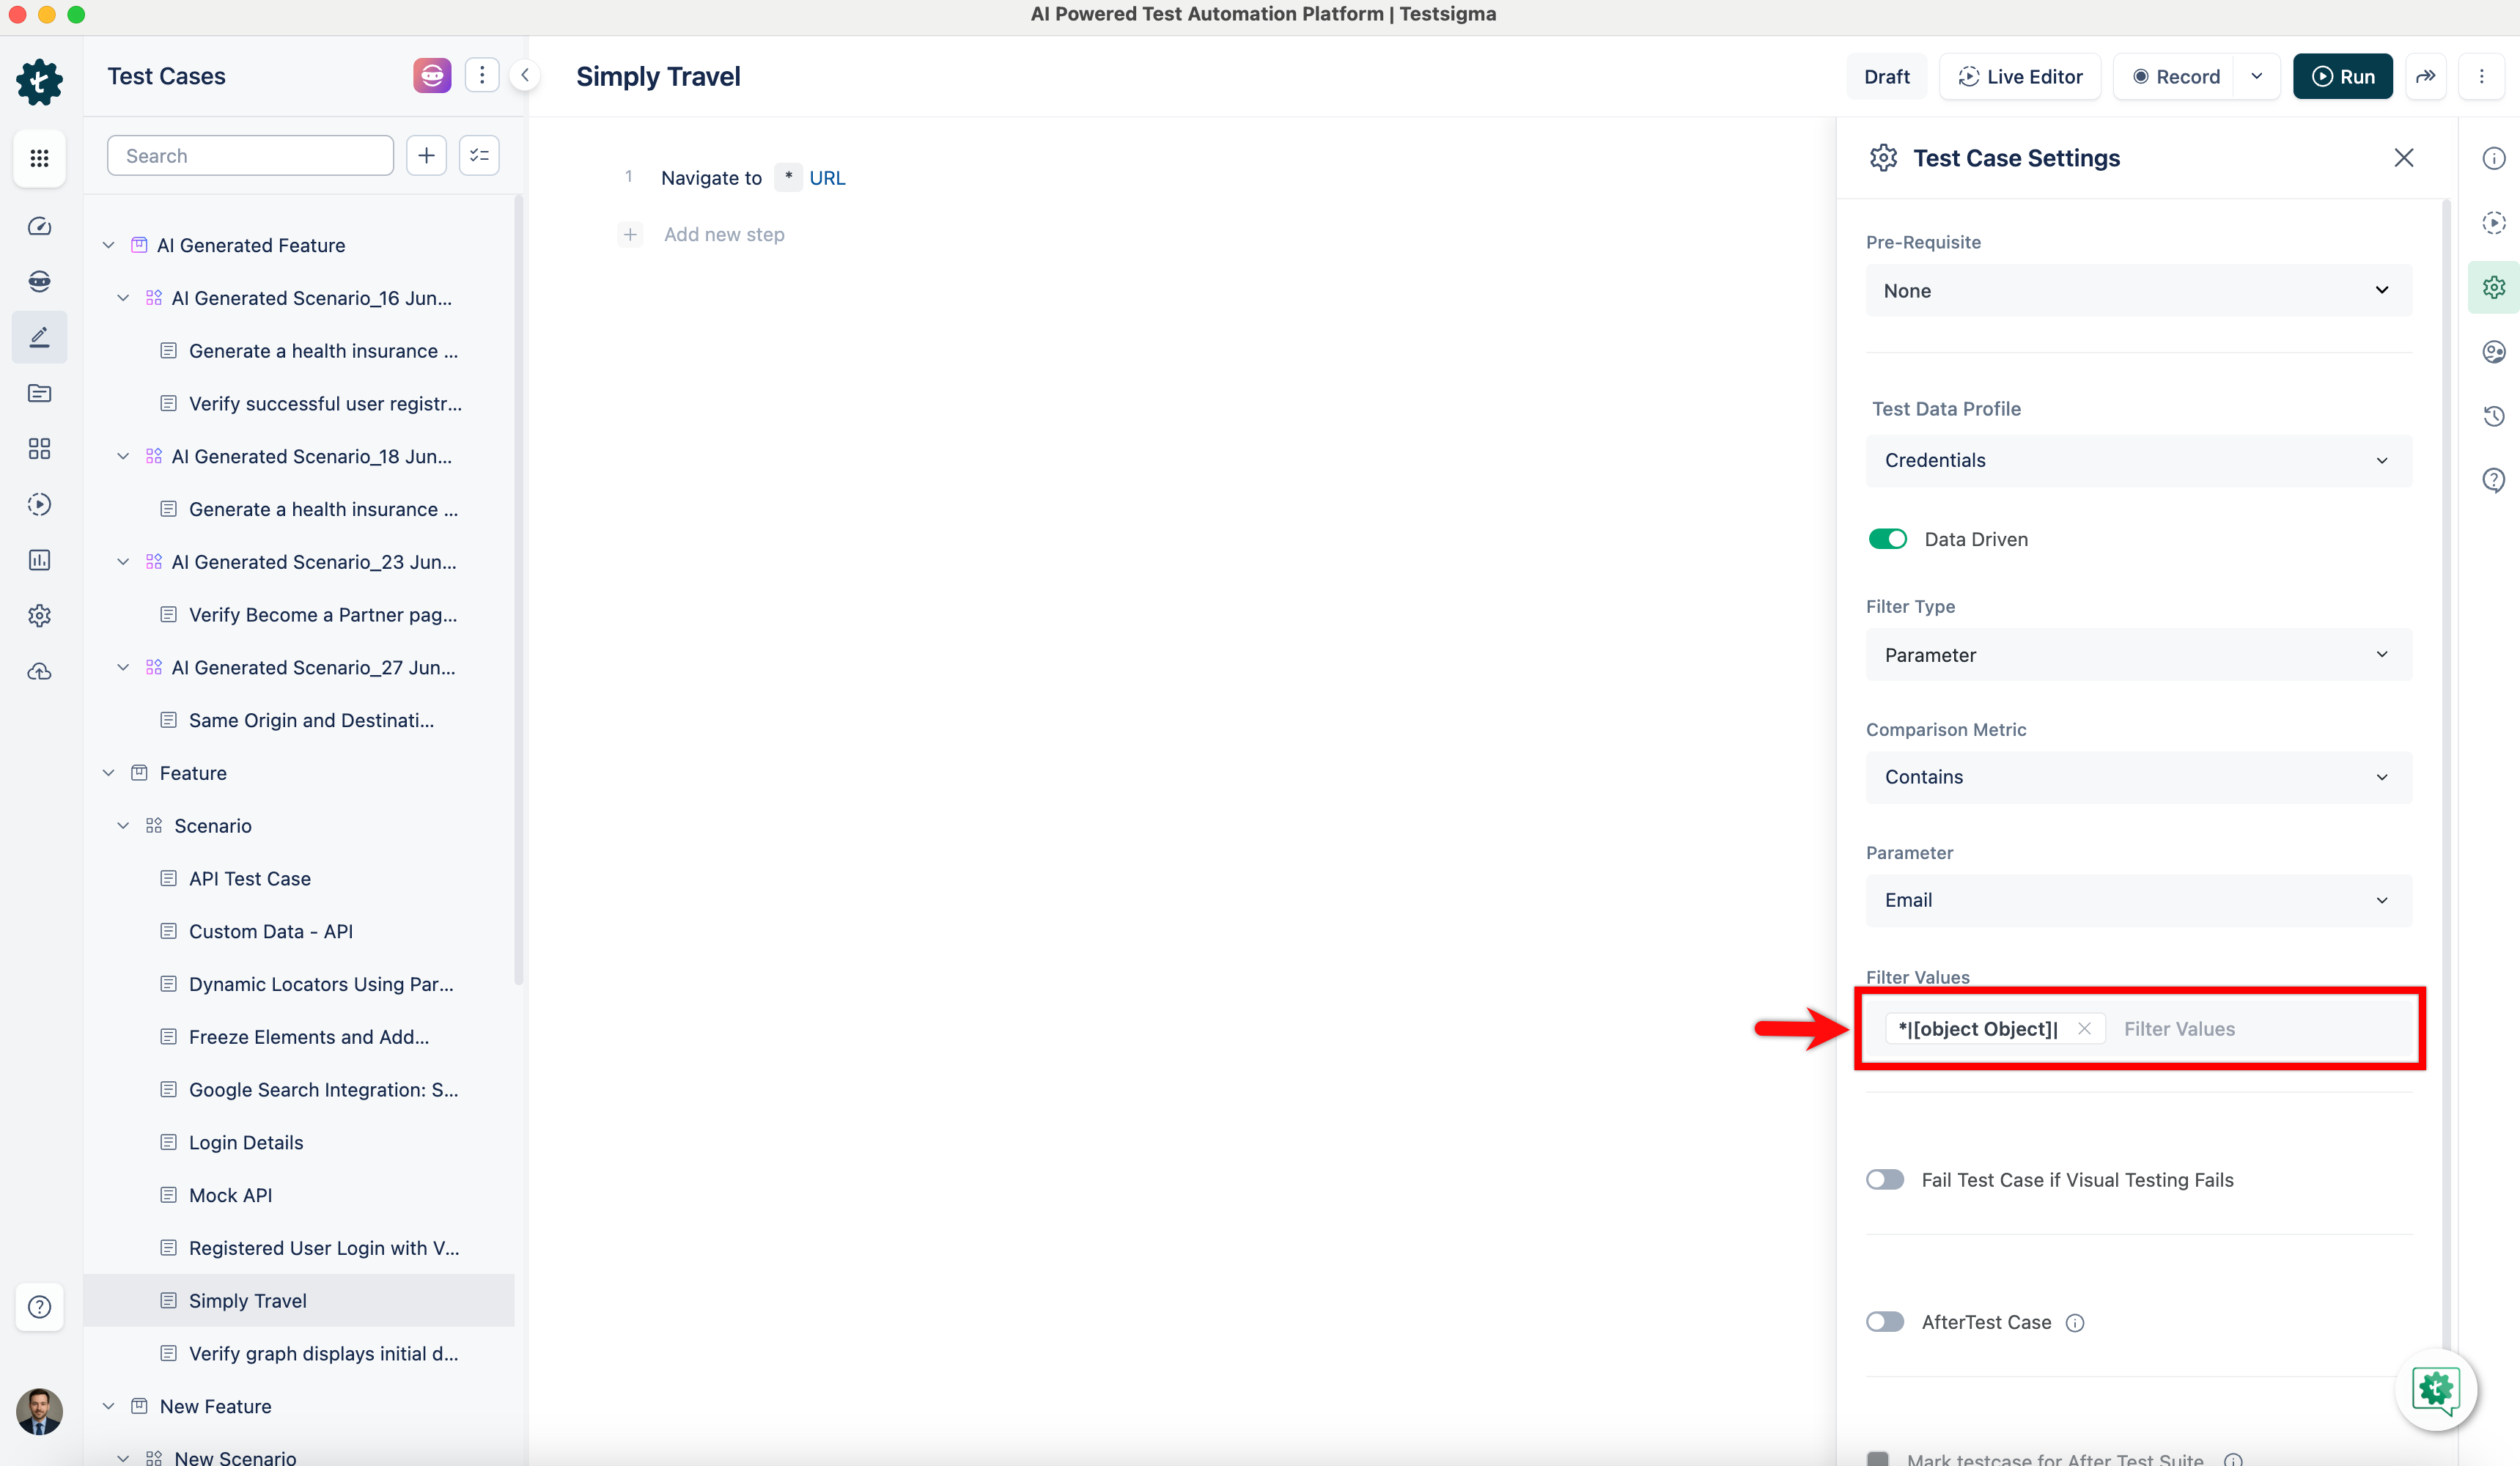Open the AI agent bot icon in sidebar
This screenshot has width=2520, height=1466.
(x=39, y=281)
